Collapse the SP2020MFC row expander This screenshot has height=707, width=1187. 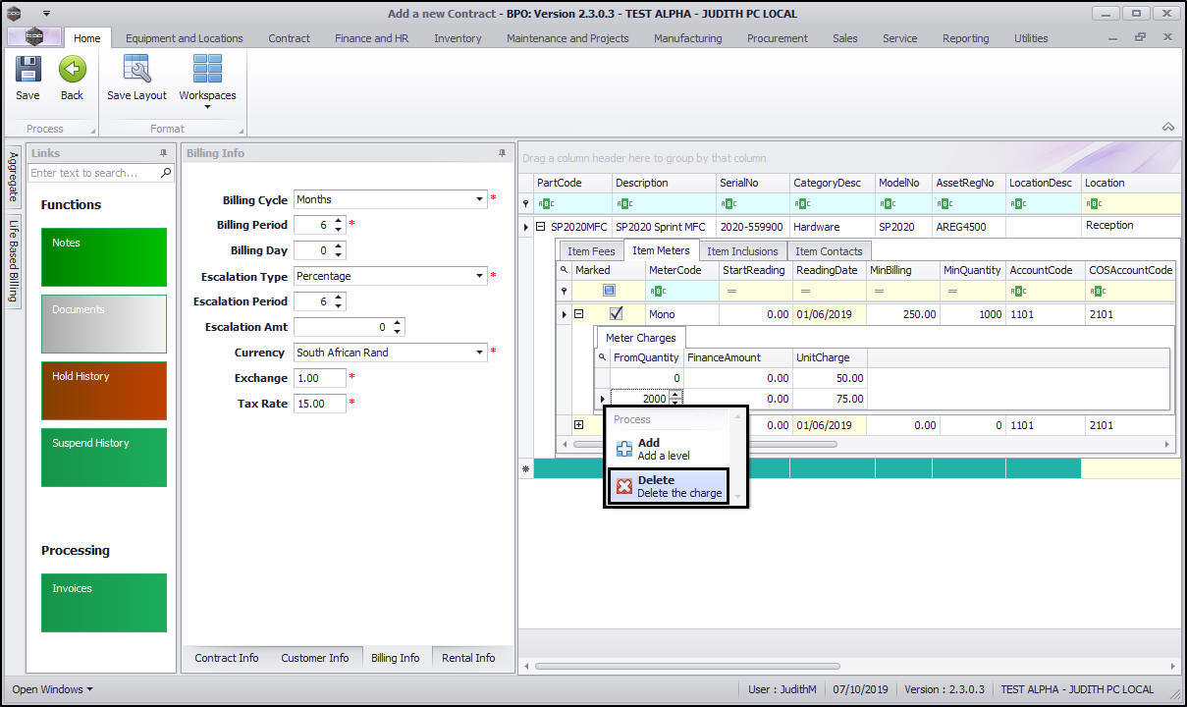(x=541, y=227)
